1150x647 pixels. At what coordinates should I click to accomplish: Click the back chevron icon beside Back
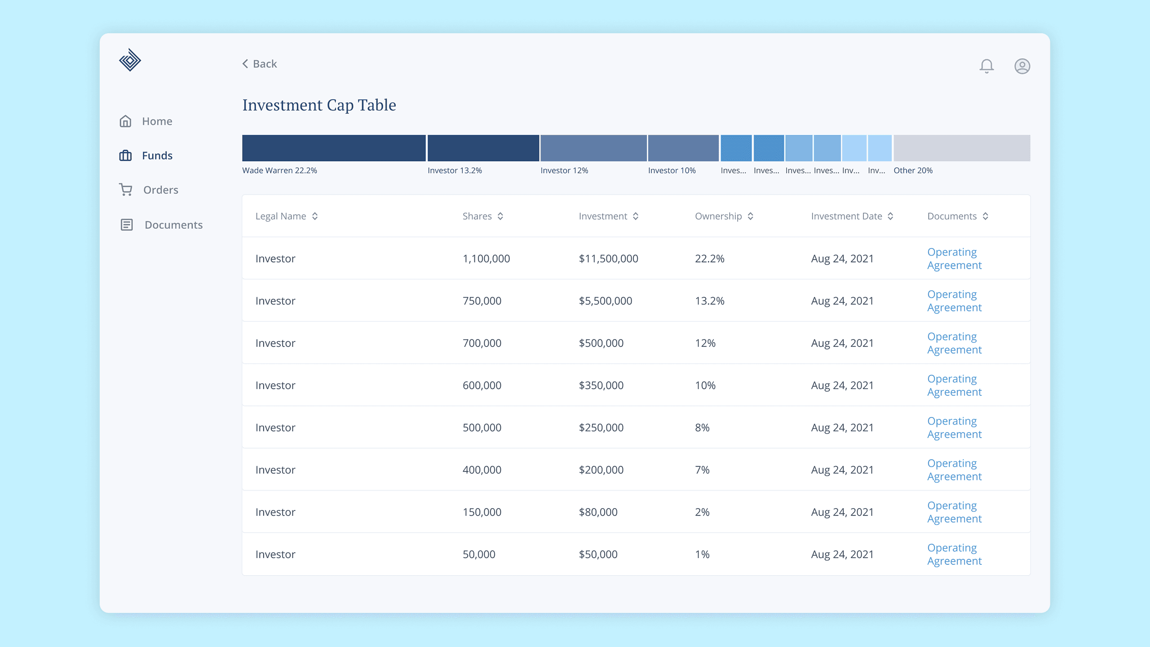245,64
